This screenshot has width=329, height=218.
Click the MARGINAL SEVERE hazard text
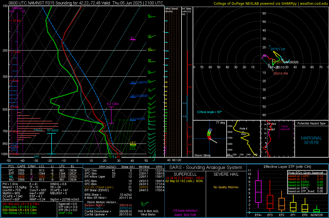[311, 140]
